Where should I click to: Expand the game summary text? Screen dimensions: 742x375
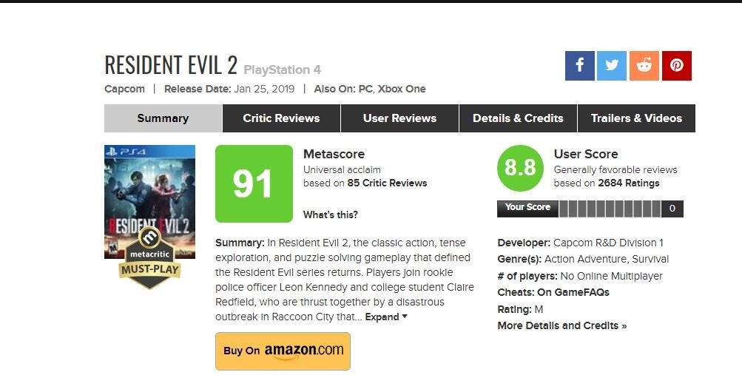386,317
